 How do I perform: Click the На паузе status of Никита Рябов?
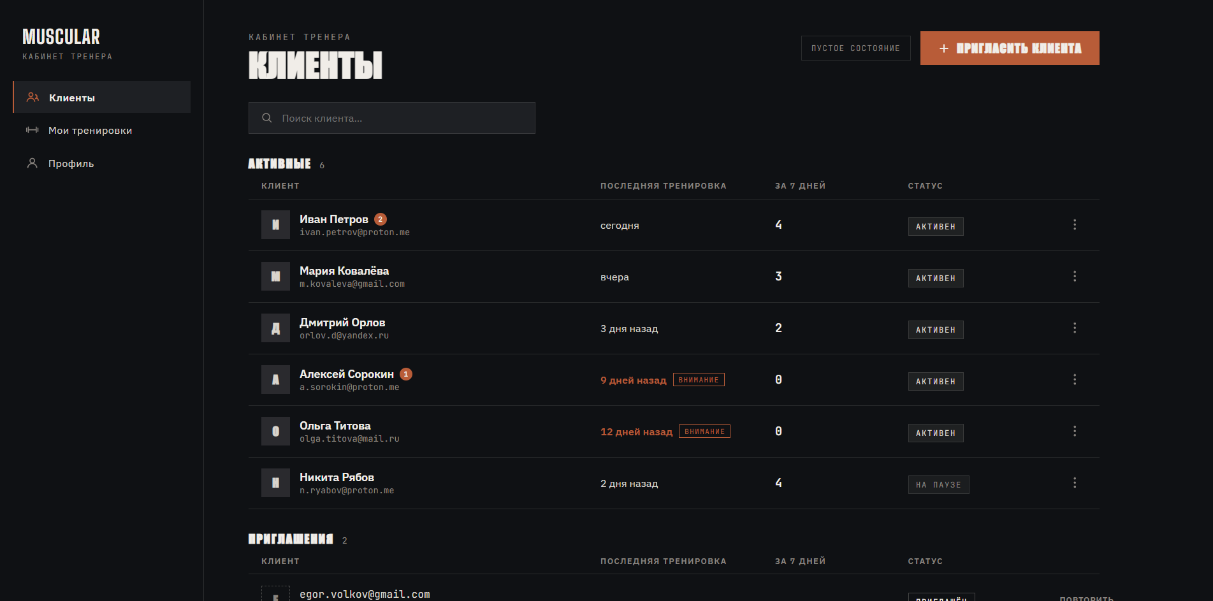[938, 485]
